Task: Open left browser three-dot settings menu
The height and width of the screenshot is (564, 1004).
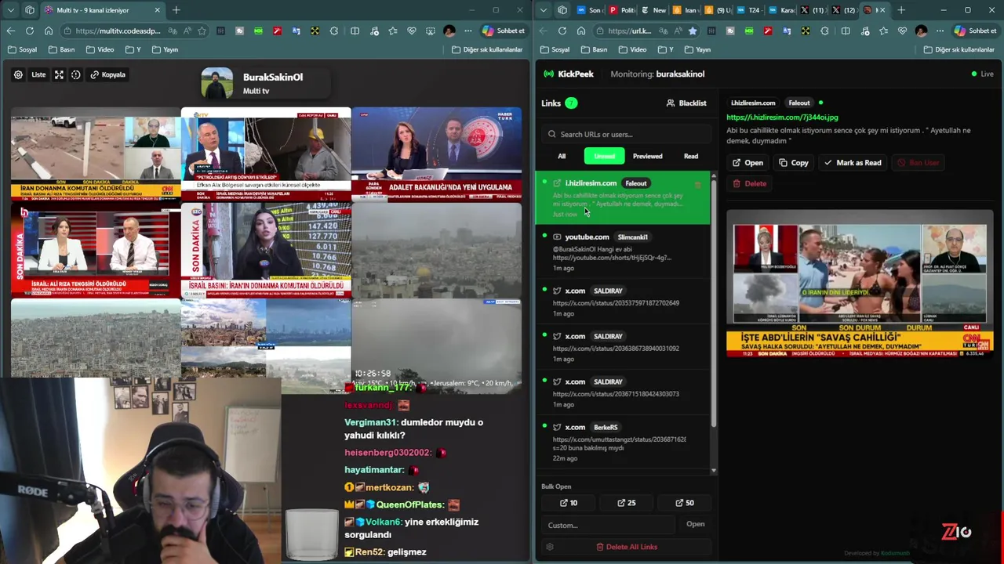Action: click(468, 31)
